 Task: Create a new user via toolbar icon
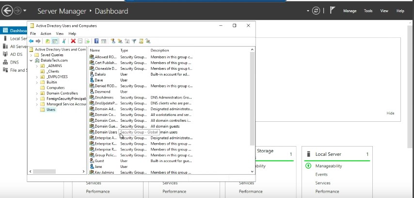113,41
